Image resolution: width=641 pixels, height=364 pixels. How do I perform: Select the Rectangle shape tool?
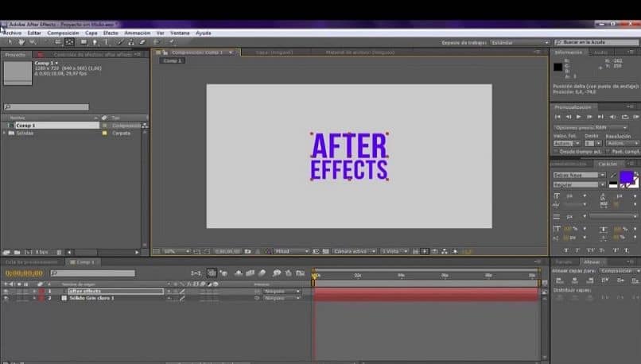coord(84,42)
